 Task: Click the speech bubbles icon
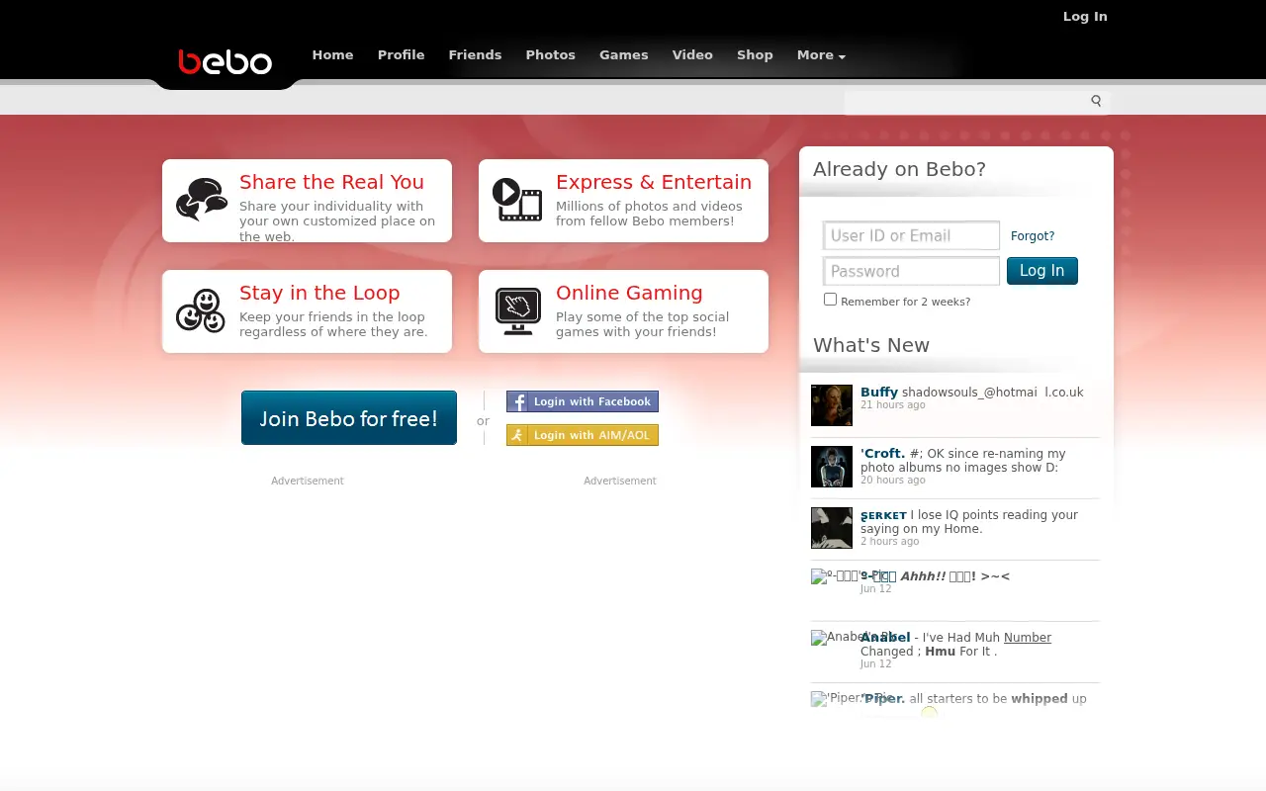click(x=201, y=200)
